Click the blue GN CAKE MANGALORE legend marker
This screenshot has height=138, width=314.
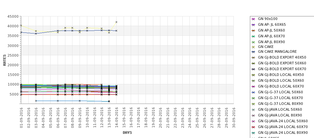253,52
